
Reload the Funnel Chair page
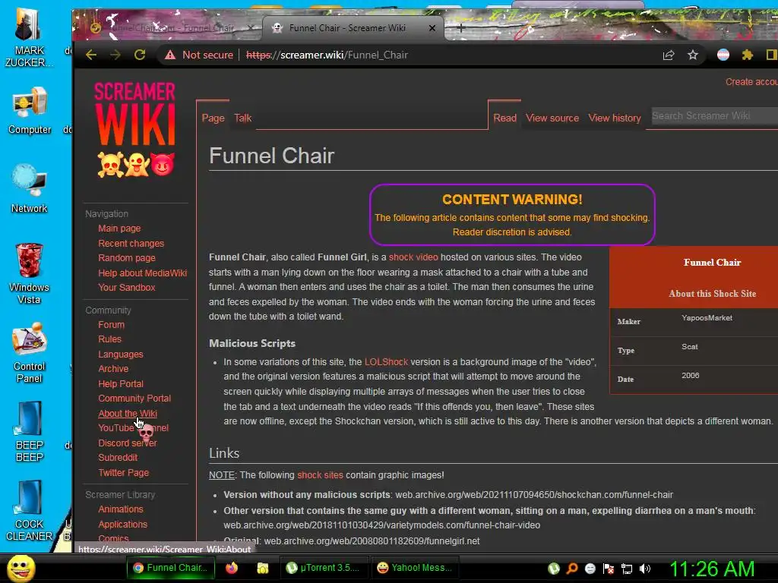click(140, 55)
